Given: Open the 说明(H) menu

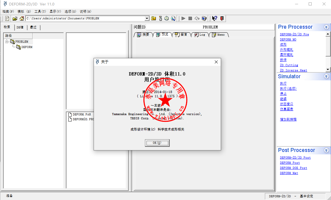Looking at the screenshot, I should [85, 11].
